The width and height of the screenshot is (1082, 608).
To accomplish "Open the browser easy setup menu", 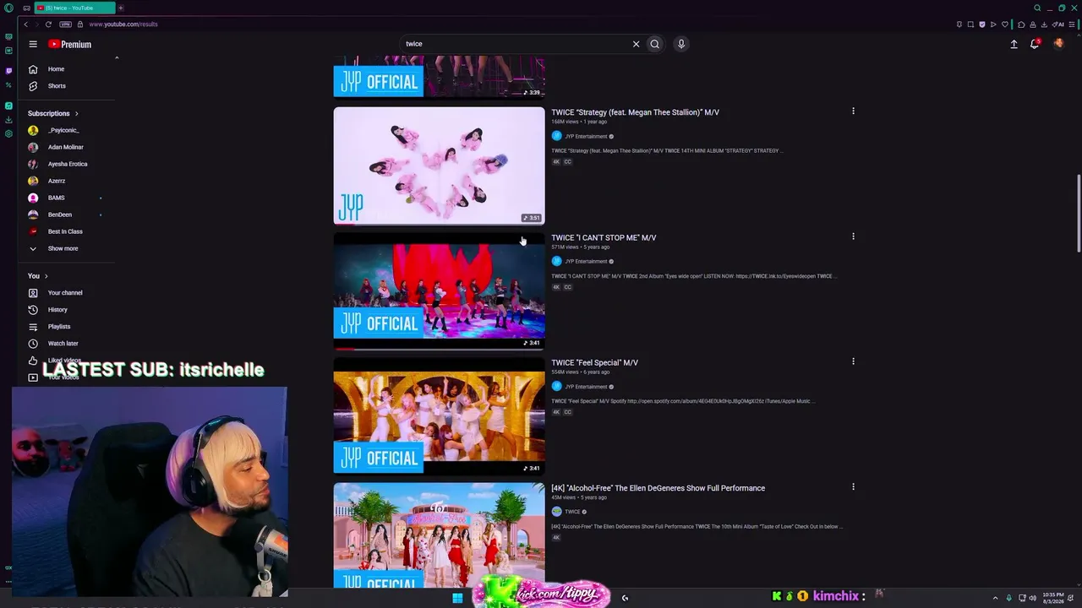I will 1070,24.
